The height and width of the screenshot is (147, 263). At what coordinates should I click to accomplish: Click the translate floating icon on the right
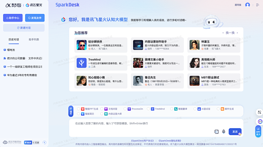pos(259,112)
